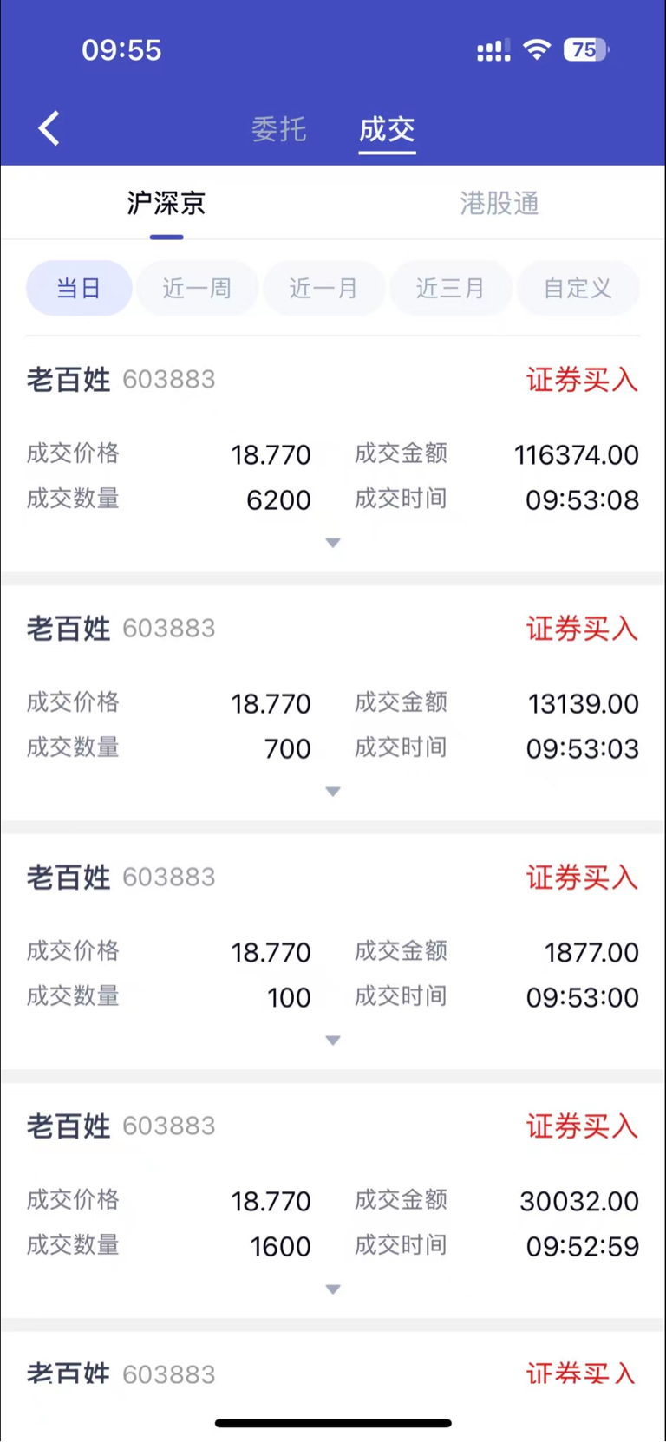666x1442 pixels.
Task: Expand the 09:53:00 trade record arrow
Action: click(333, 1041)
